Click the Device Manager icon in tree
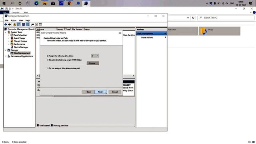 [x=12, y=47]
